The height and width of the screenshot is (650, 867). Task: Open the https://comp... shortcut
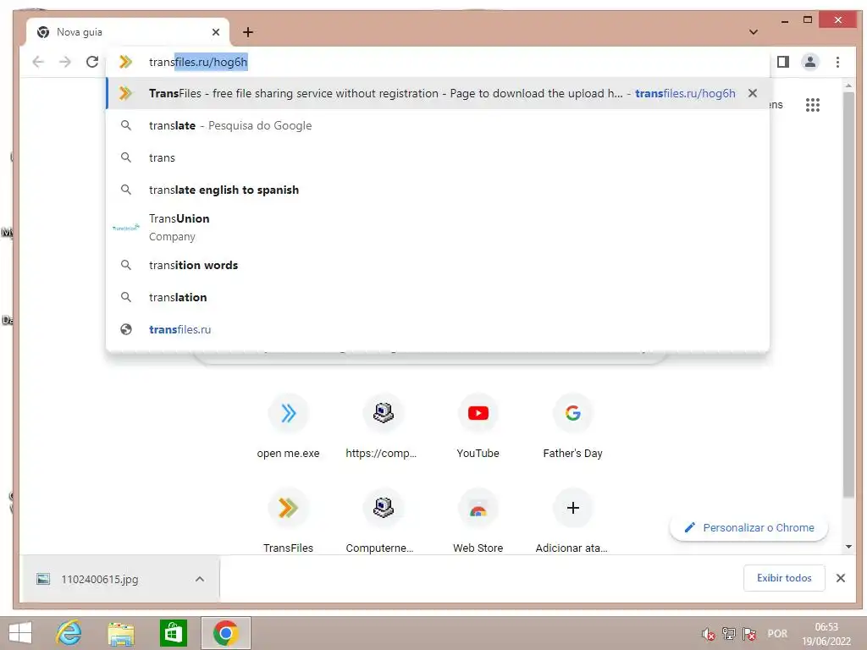click(383, 427)
